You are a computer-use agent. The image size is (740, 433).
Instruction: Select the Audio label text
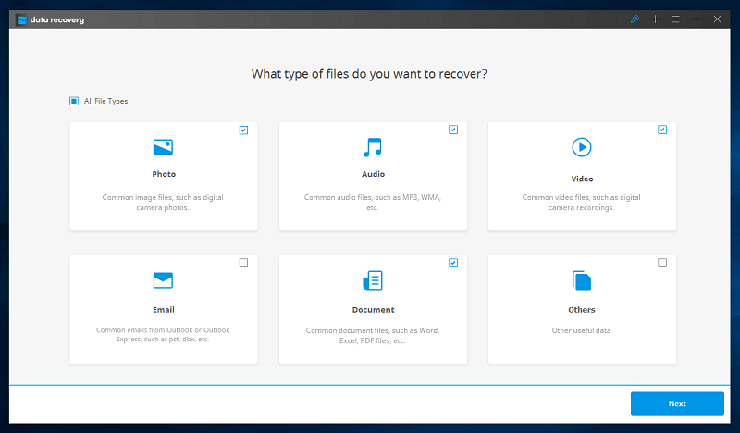374,174
